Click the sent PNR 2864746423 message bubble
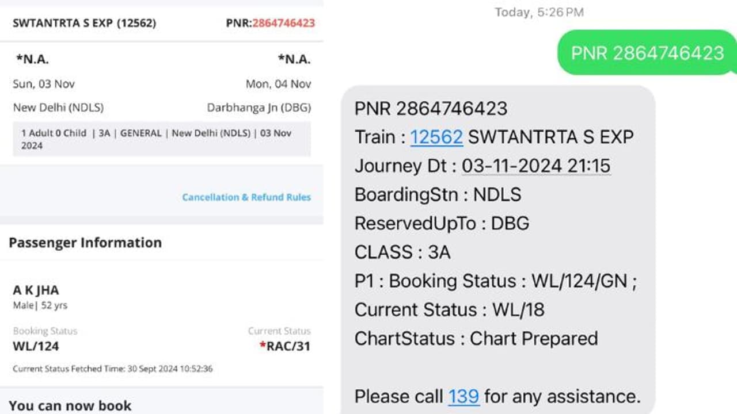The height and width of the screenshot is (414, 737). (x=645, y=53)
